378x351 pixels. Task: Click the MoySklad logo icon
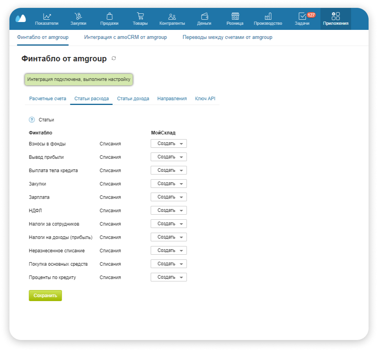tap(21, 18)
